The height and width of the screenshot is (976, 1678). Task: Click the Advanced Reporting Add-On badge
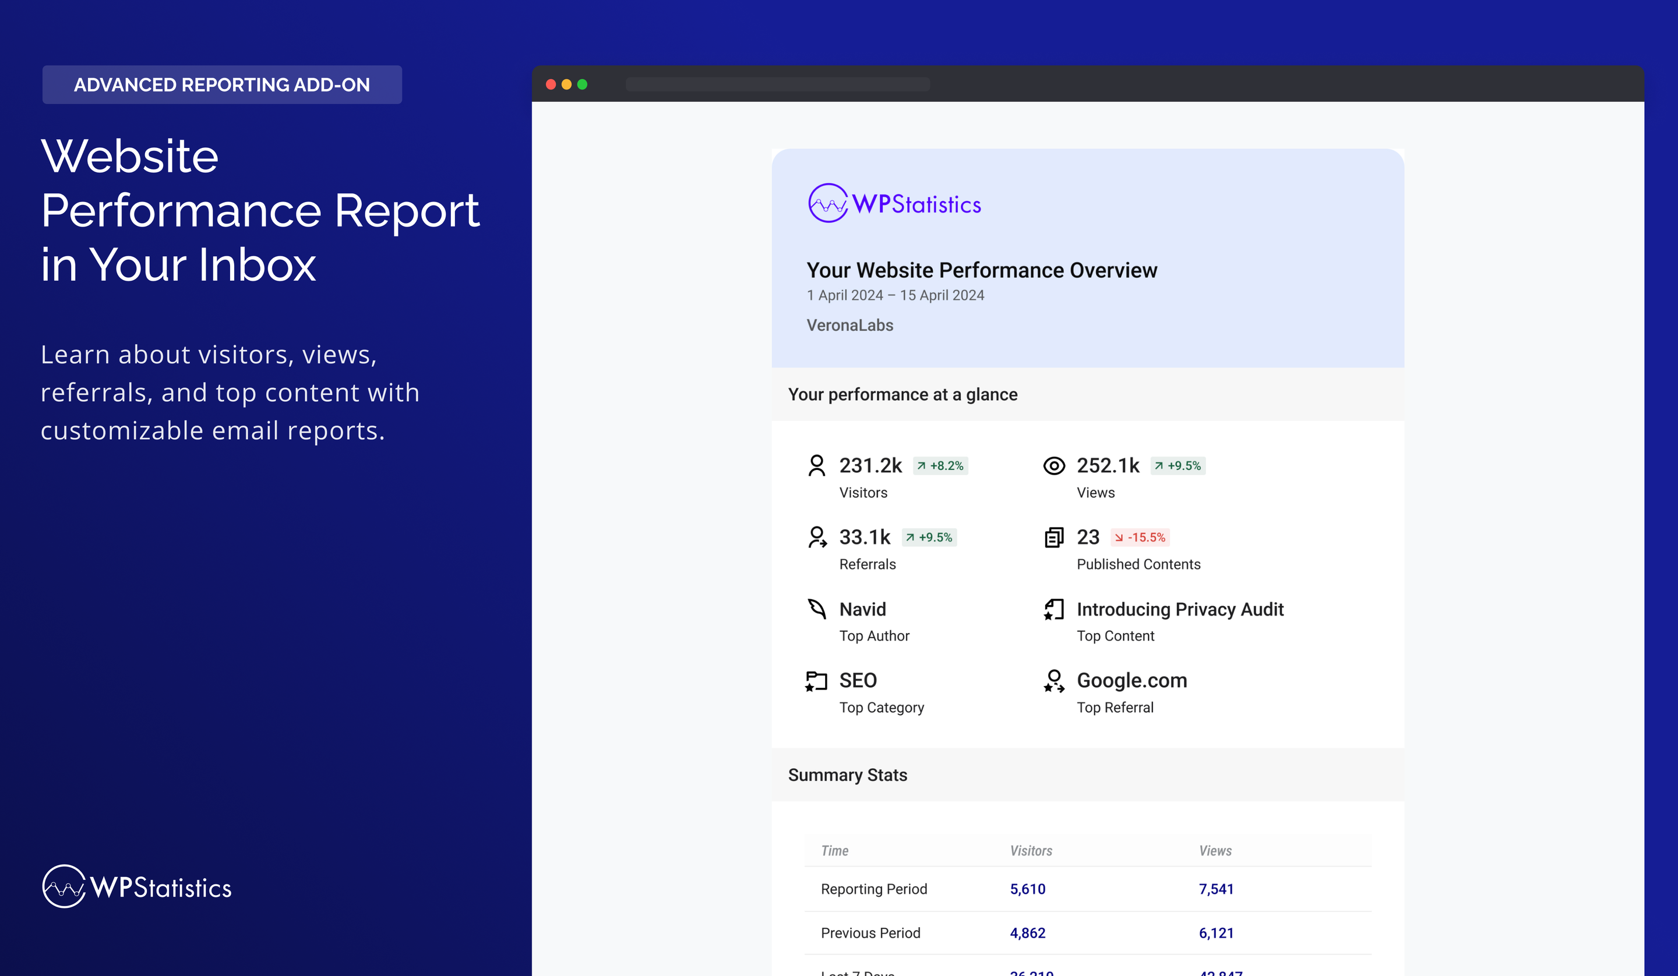coord(222,84)
